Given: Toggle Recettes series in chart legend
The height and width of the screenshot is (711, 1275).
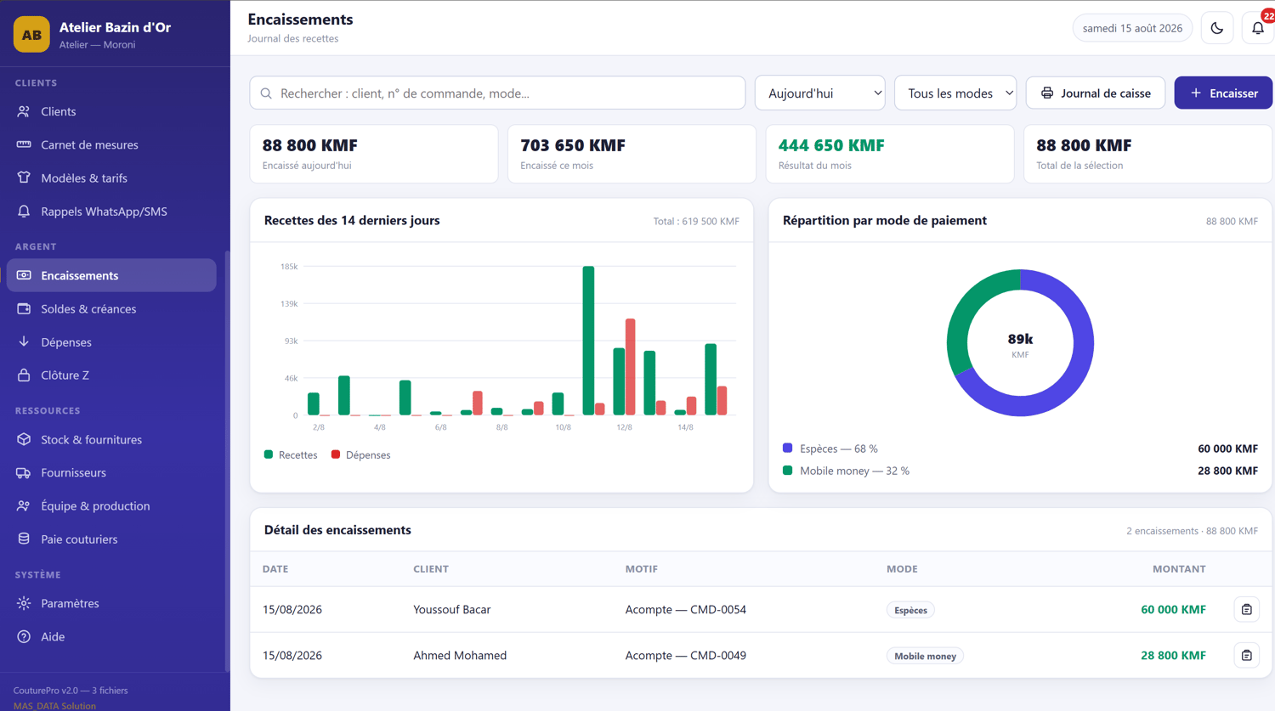Looking at the screenshot, I should (x=291, y=455).
